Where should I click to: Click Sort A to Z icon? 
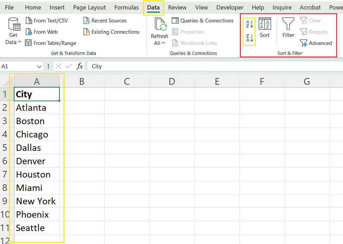pos(249,24)
